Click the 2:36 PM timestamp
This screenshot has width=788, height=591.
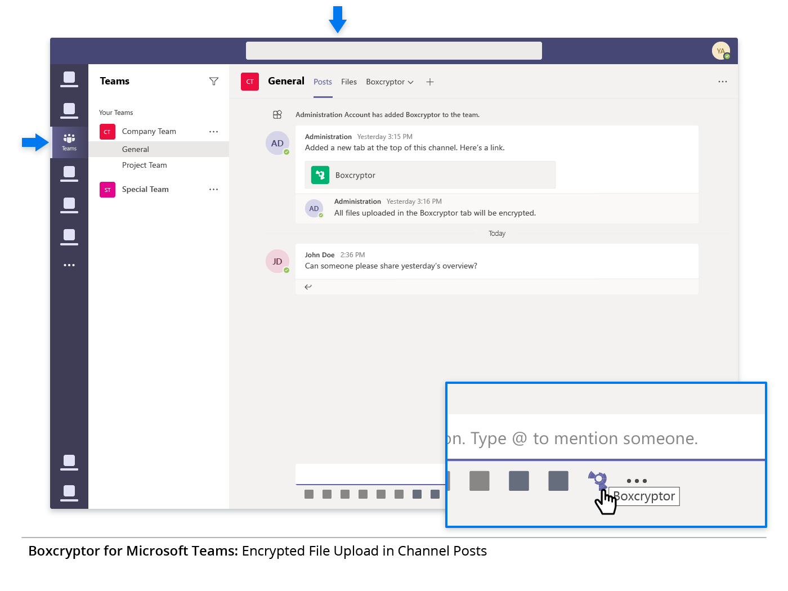[x=352, y=255]
